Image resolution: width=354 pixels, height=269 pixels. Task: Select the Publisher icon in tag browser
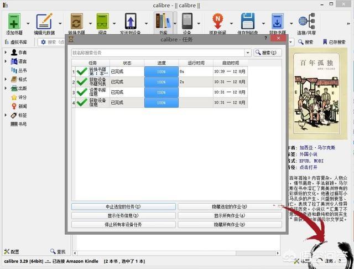coord(14,89)
